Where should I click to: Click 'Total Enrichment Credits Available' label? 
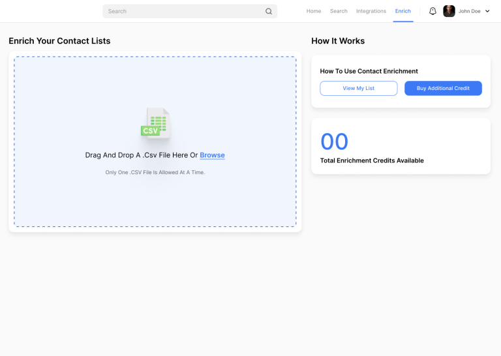tap(372, 160)
